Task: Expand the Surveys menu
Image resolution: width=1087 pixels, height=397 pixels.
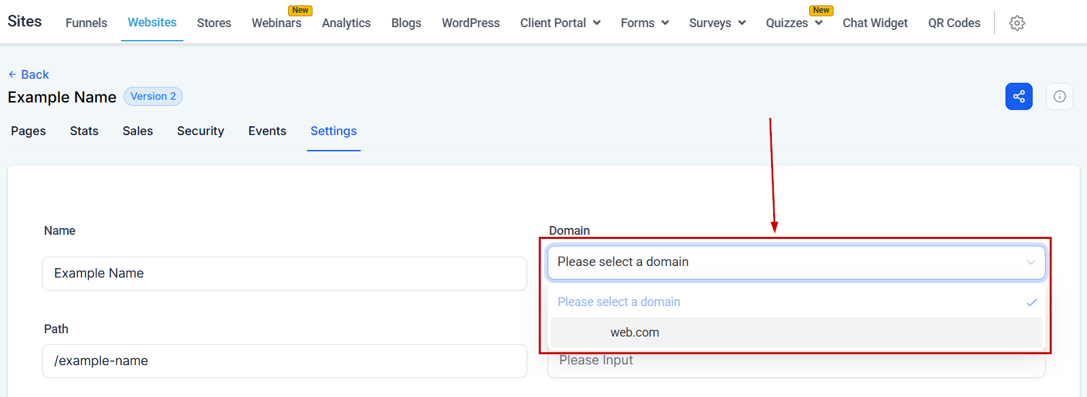Action: point(717,23)
